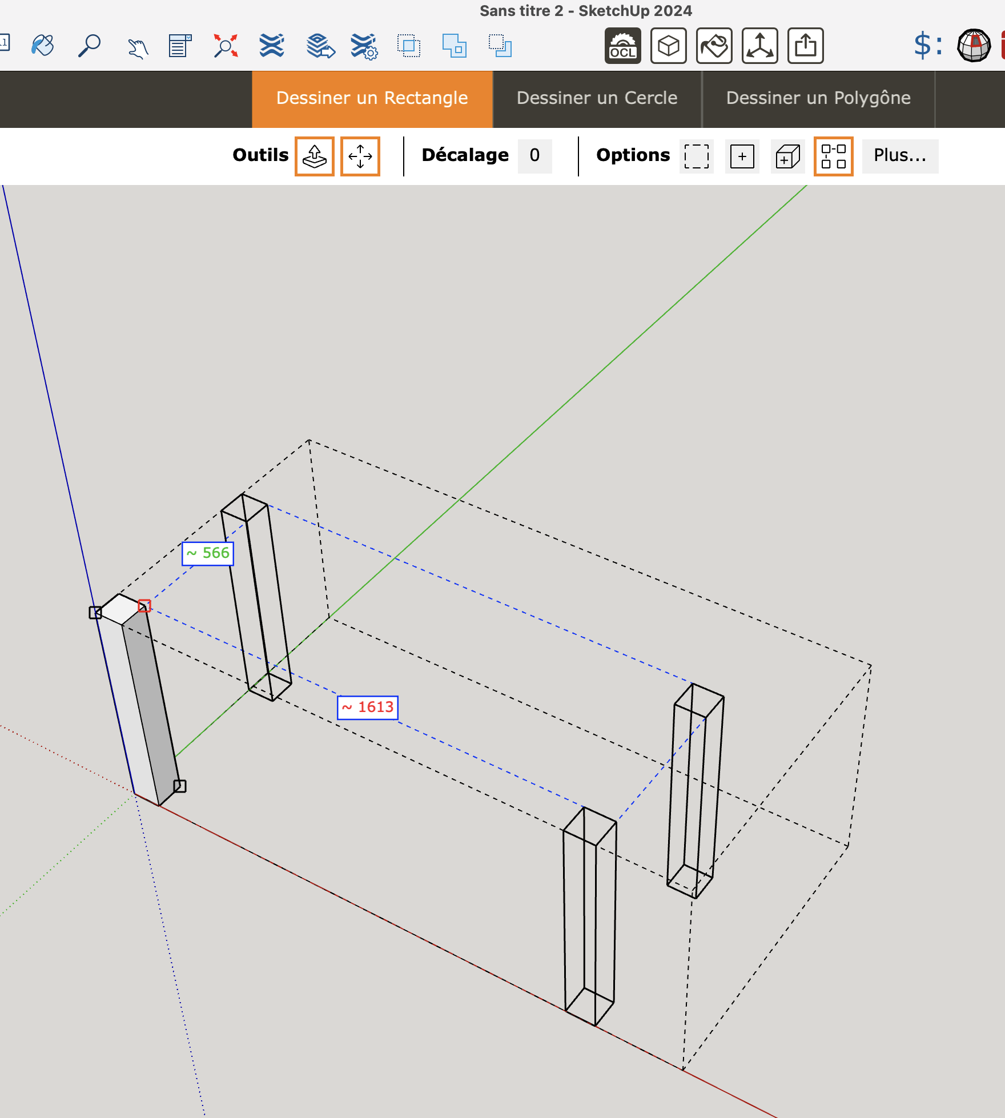This screenshot has width=1005, height=1118.
Task: Edit the Décalage value field
Action: point(534,156)
